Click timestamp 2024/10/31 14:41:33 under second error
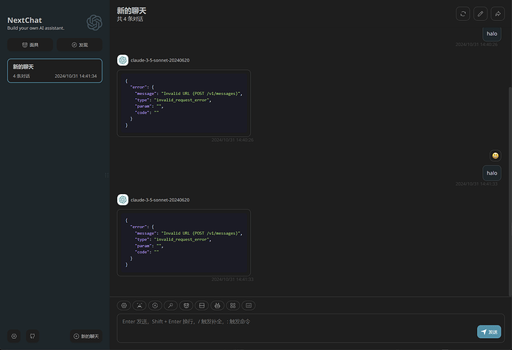The height and width of the screenshot is (350, 512). pyautogui.click(x=232, y=279)
